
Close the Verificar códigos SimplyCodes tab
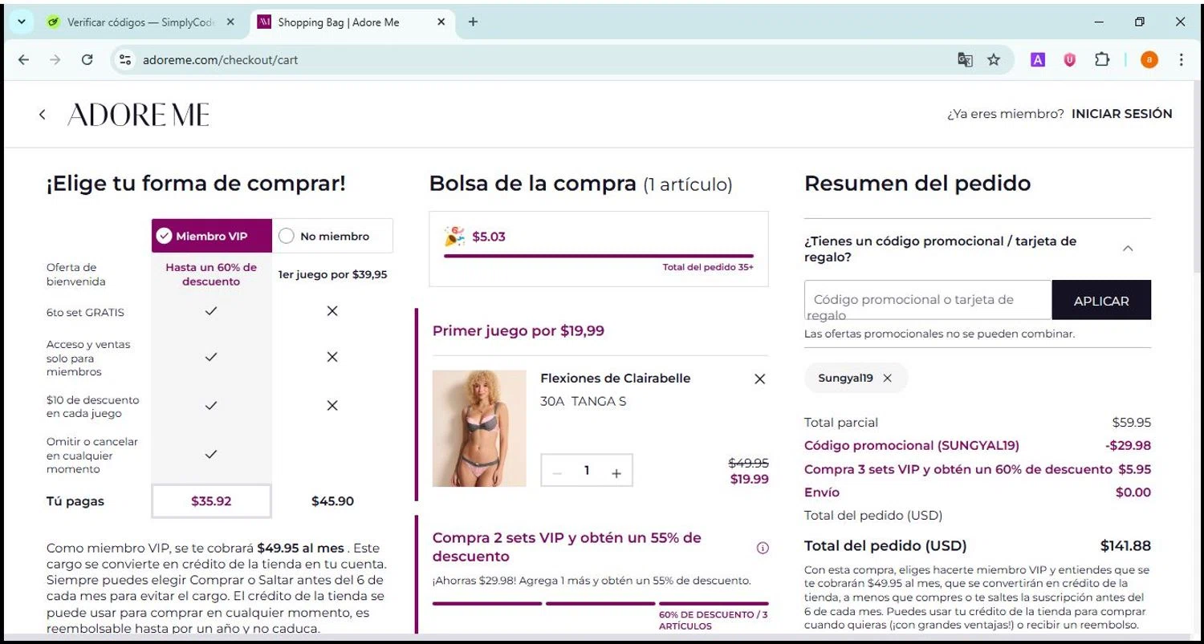click(230, 22)
